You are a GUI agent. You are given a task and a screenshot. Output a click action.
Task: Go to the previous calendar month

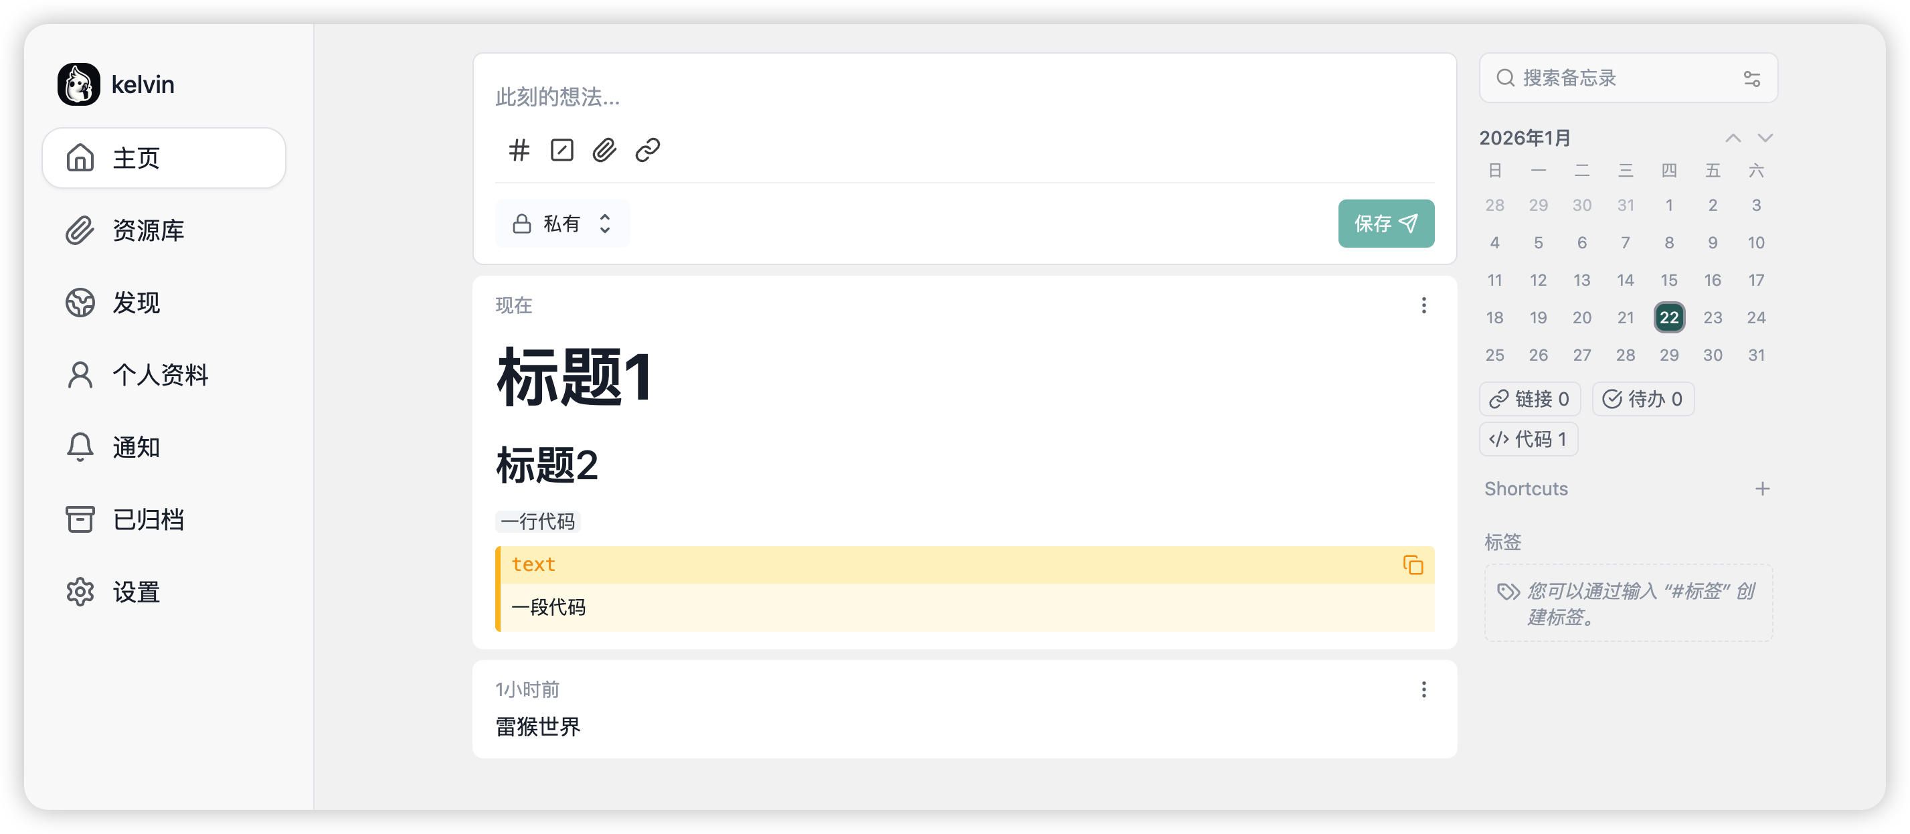point(1733,138)
